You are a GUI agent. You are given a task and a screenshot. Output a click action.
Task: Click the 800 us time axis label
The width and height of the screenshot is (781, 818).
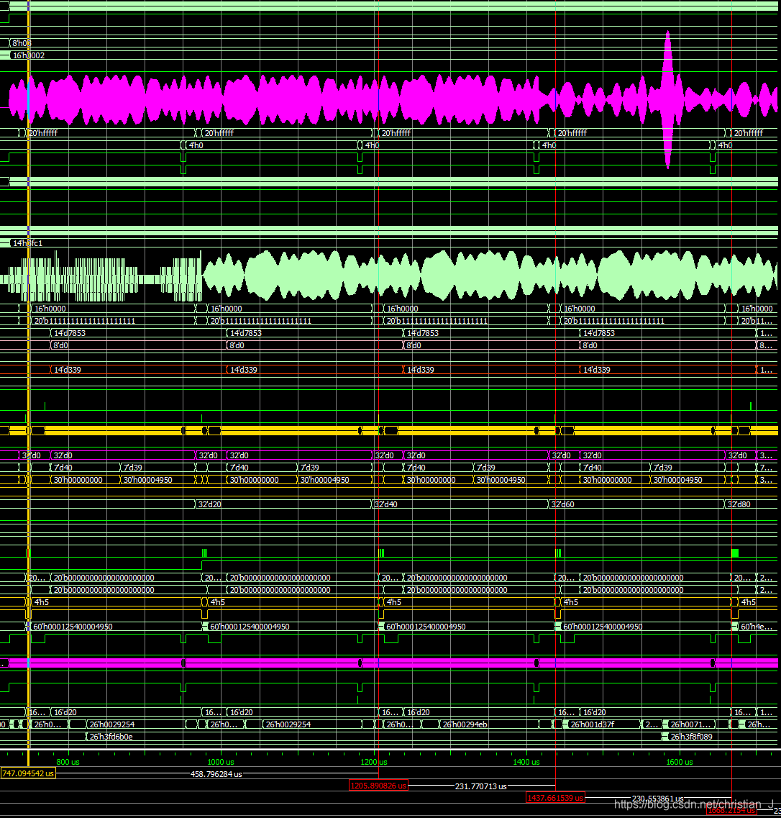pos(68,762)
